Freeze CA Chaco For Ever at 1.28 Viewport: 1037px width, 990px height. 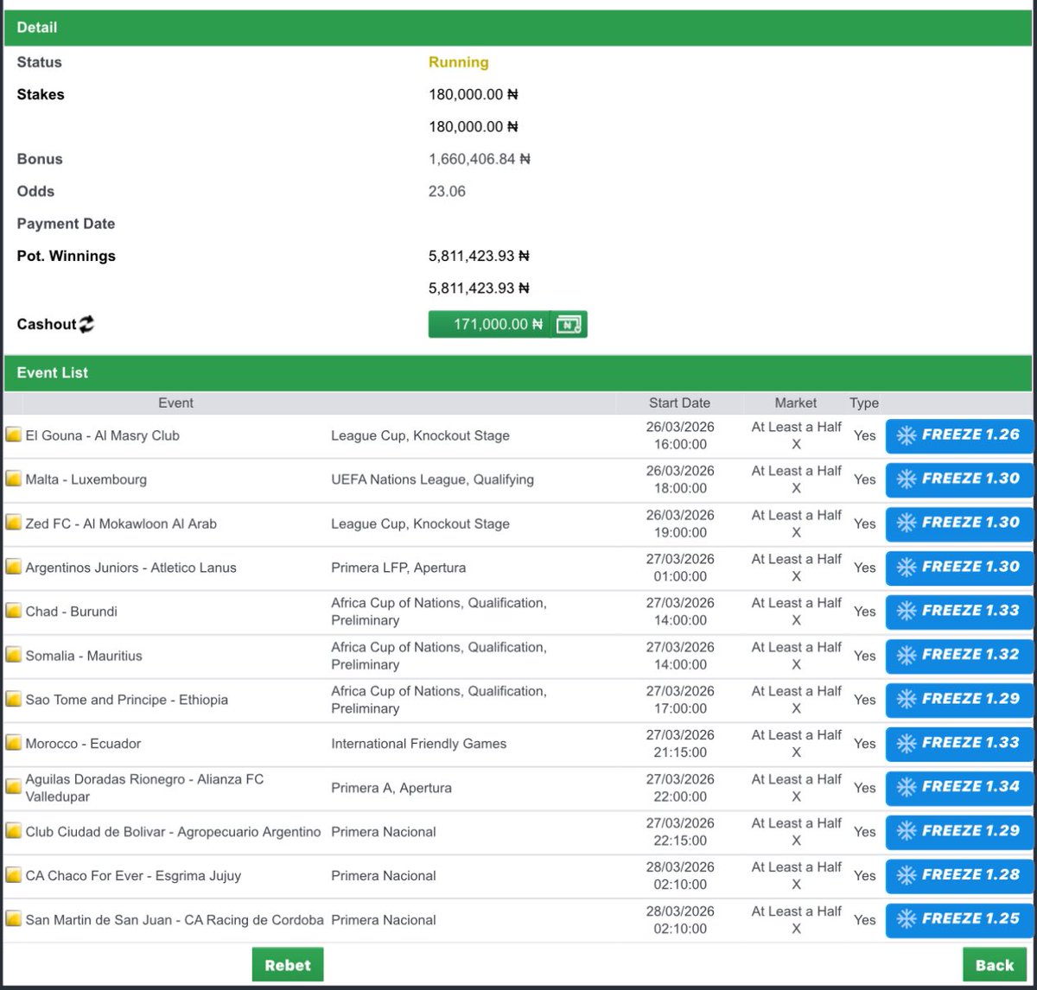pyautogui.click(x=959, y=876)
